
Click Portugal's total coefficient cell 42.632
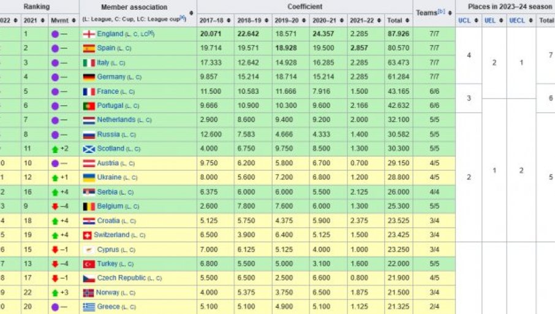tap(398, 106)
